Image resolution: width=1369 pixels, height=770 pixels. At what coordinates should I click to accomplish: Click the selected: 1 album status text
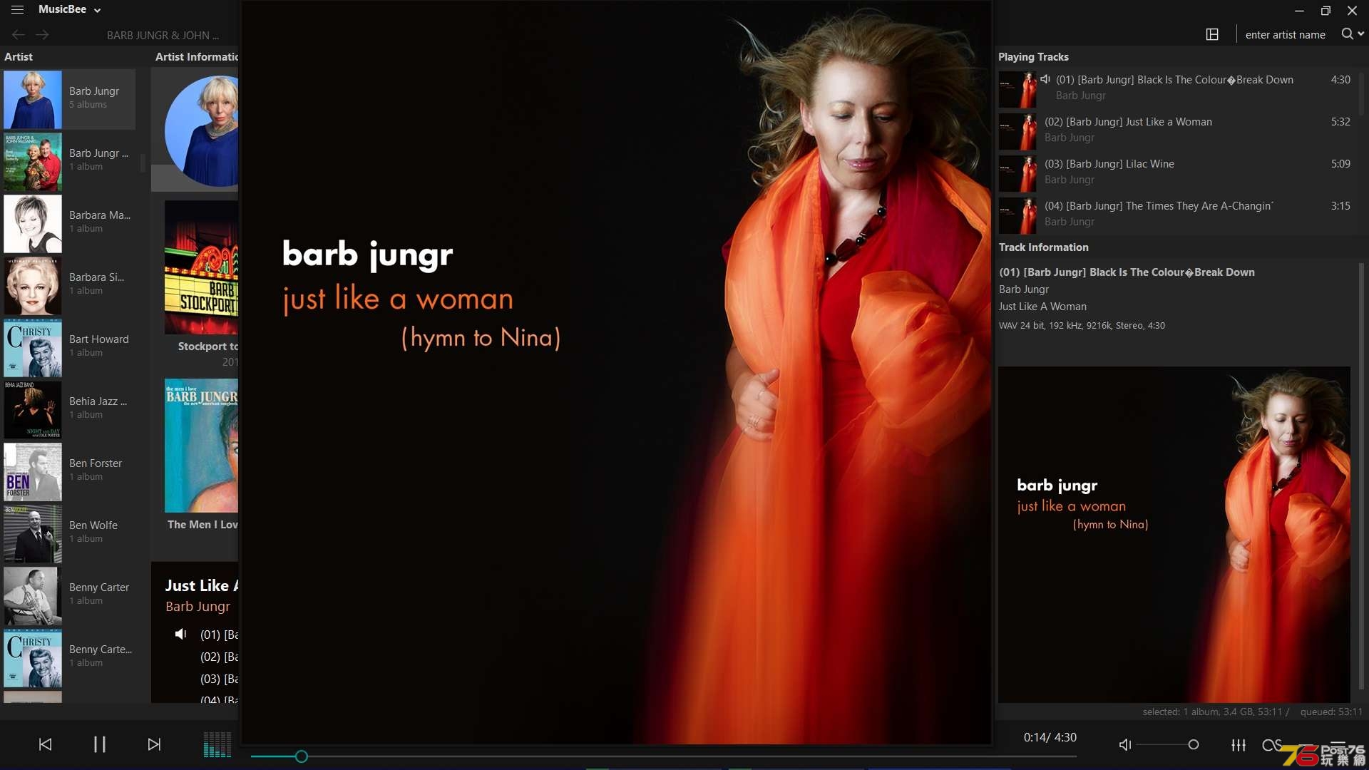(x=1216, y=712)
